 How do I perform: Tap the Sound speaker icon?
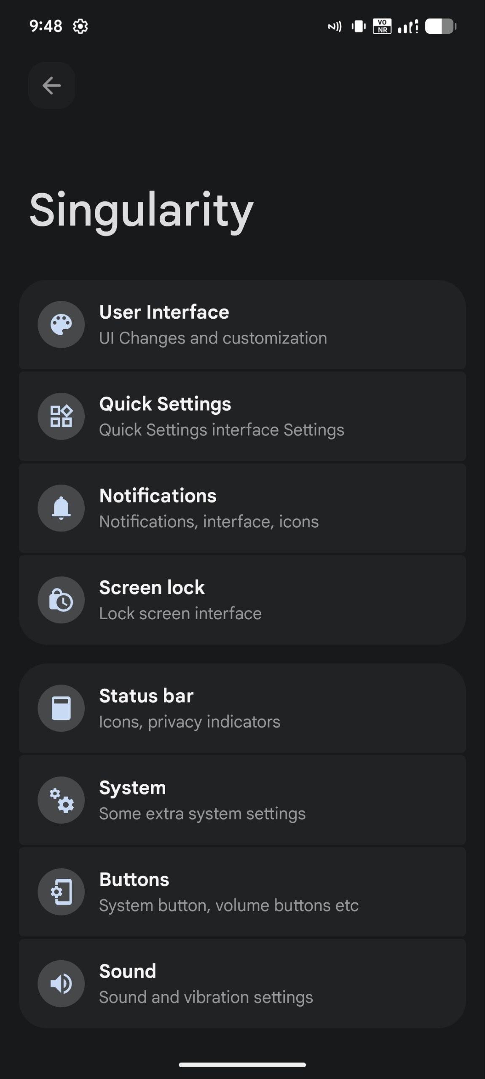pyautogui.click(x=61, y=984)
